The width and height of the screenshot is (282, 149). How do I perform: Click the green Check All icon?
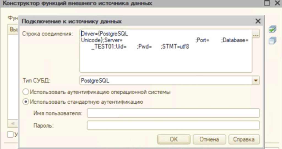[x=272, y=30]
